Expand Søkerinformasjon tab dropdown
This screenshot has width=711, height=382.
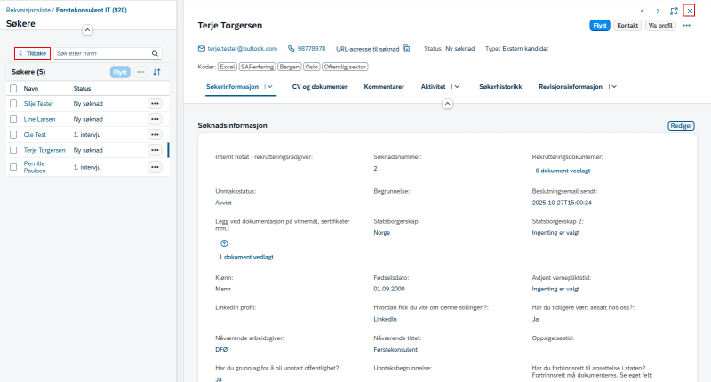pos(270,86)
